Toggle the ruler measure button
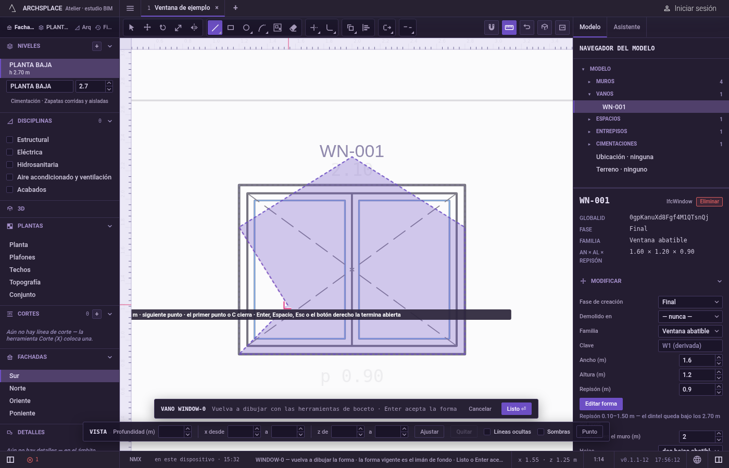The image size is (729, 468). 509,27
